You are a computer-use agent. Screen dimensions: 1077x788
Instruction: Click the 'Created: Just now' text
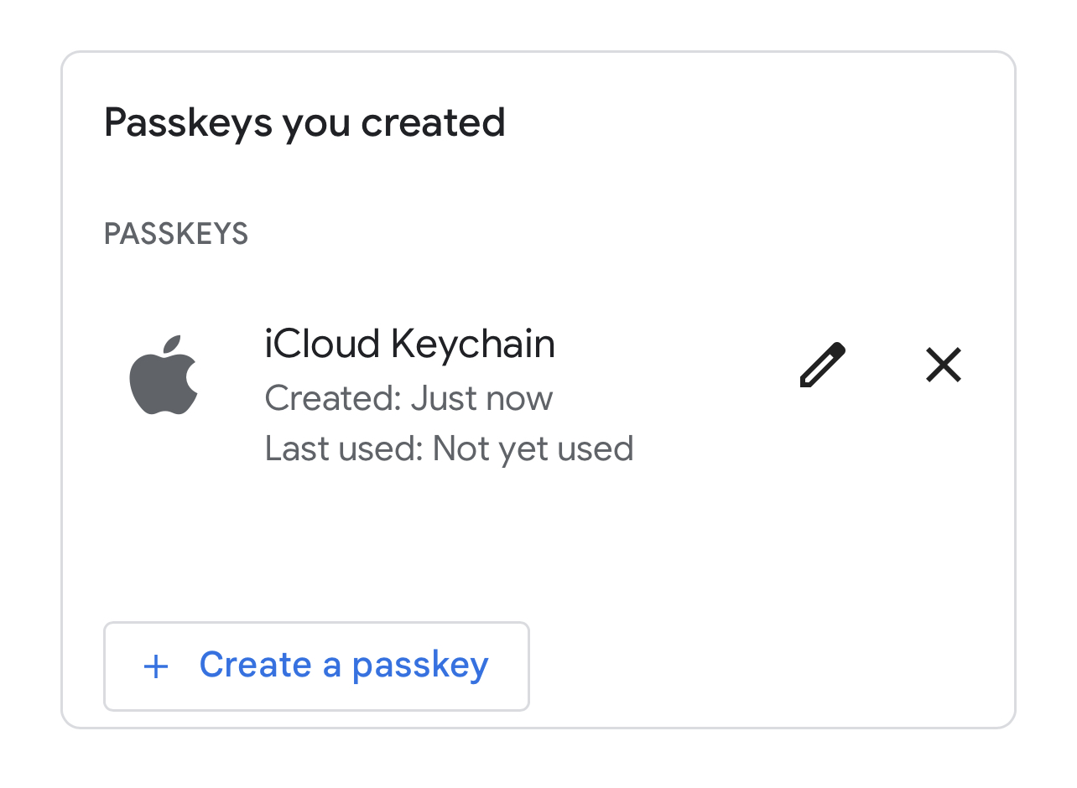click(408, 398)
